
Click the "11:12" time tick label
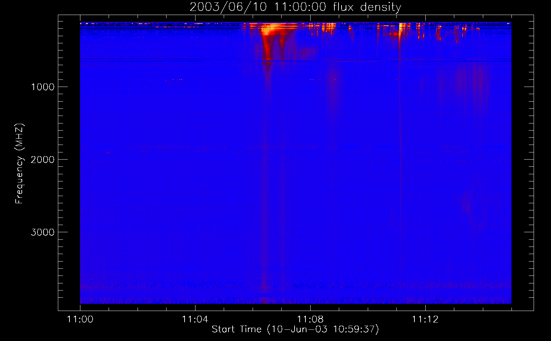425,319
